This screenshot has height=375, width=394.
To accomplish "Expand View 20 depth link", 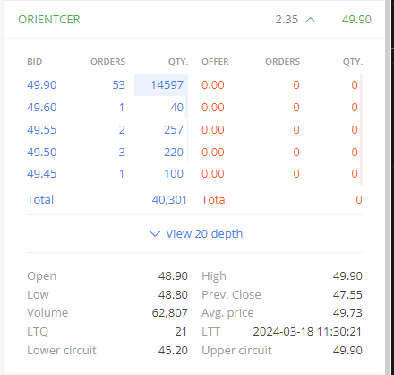I will 196,233.
